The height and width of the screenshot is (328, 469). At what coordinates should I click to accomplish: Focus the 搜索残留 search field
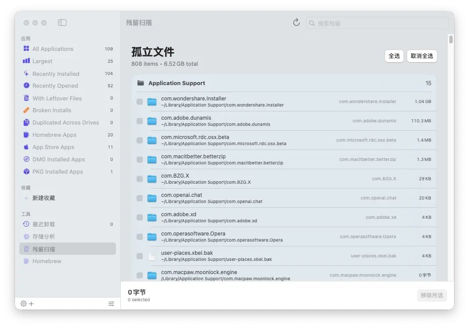(x=377, y=23)
